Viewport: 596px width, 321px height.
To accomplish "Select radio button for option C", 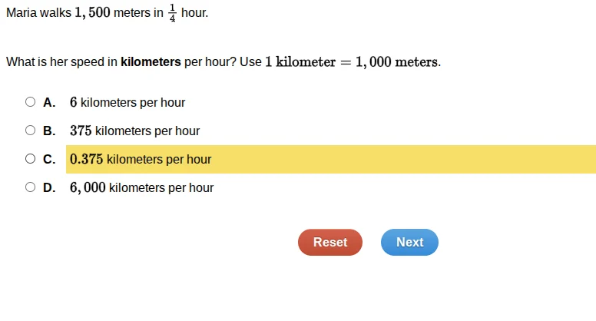I will click(x=30, y=159).
